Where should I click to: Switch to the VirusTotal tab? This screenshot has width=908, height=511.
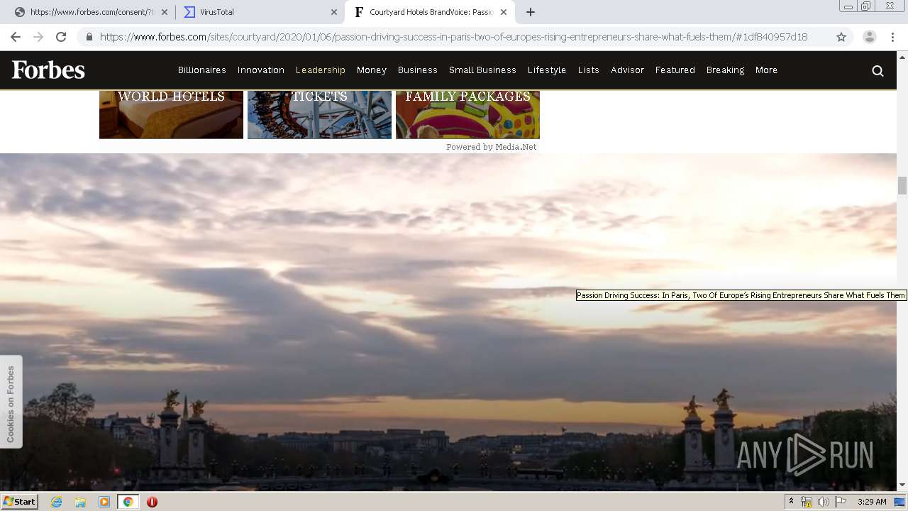[x=259, y=12]
